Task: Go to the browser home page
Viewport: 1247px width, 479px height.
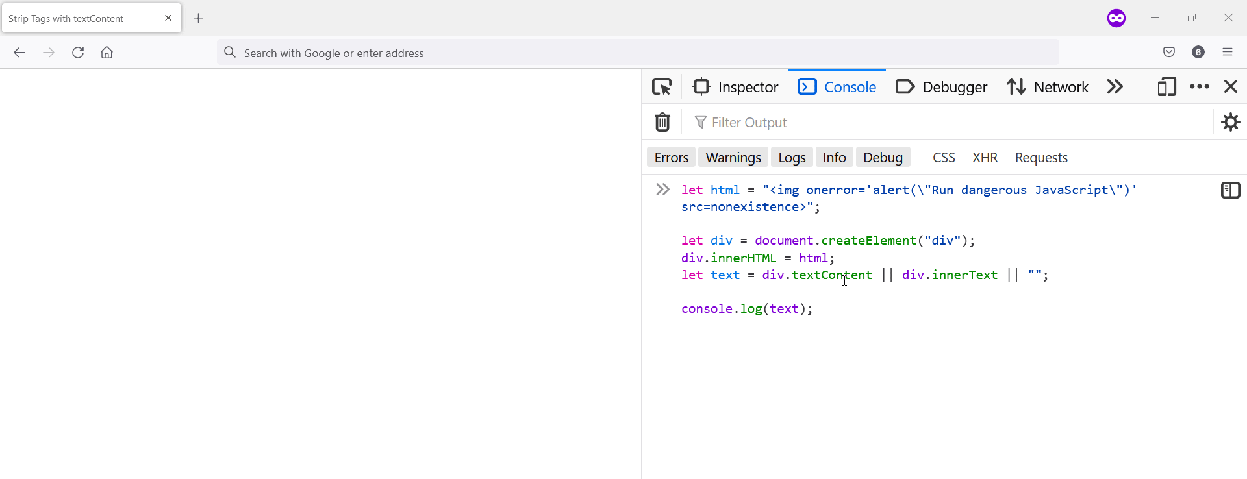Action: [x=107, y=53]
